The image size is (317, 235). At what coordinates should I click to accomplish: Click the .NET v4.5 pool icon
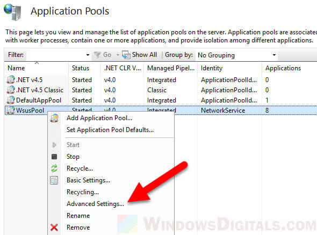tap(11, 80)
